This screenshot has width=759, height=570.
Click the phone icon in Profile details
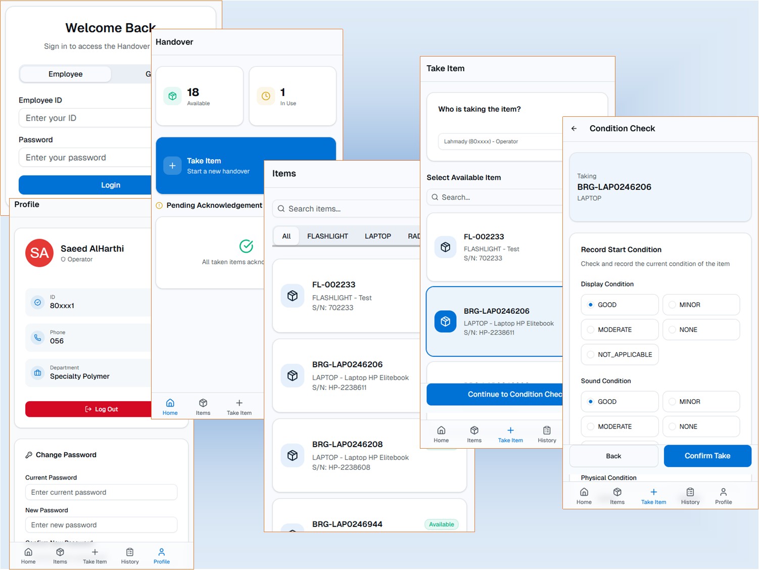tap(37, 337)
